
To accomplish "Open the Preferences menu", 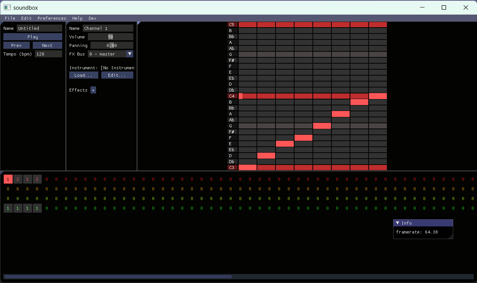I will (51, 18).
